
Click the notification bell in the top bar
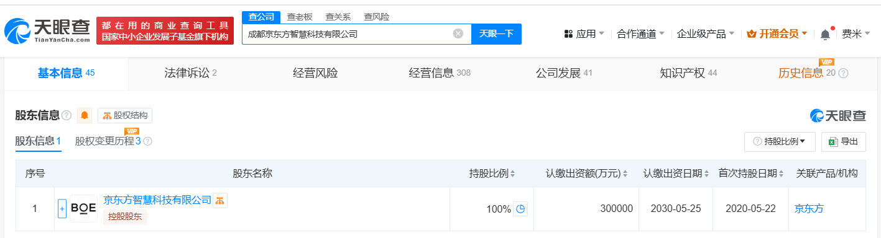point(825,34)
